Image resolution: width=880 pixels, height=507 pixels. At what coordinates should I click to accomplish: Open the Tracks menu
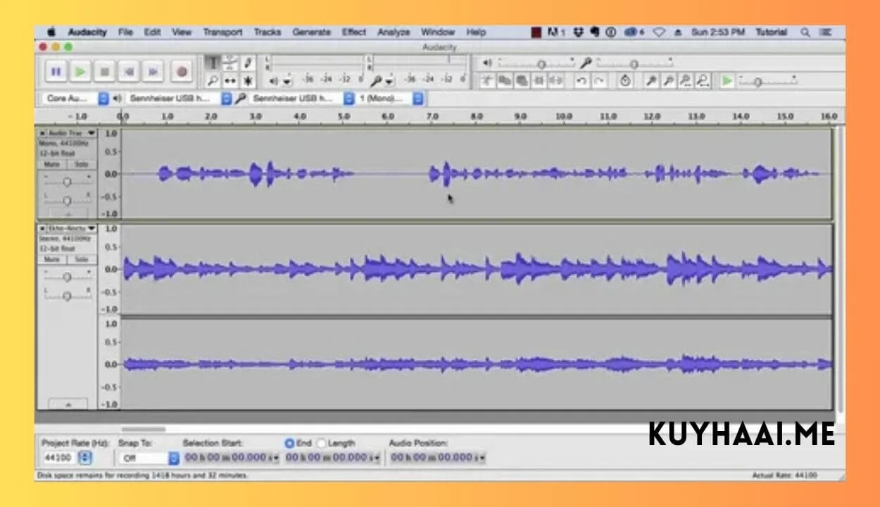[267, 32]
